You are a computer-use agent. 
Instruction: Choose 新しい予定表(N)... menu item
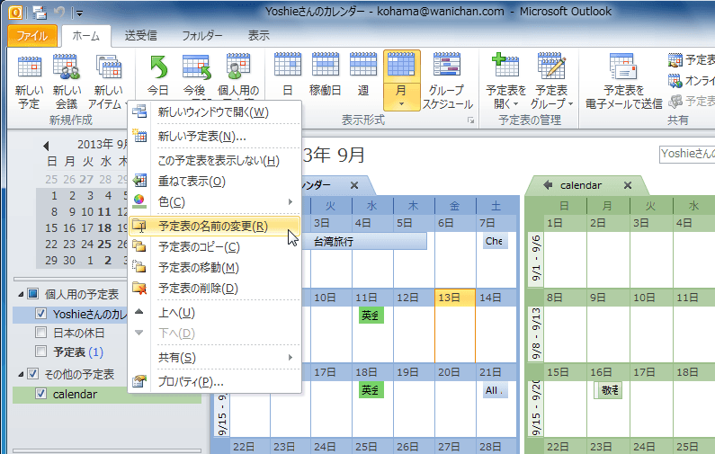pos(215,137)
